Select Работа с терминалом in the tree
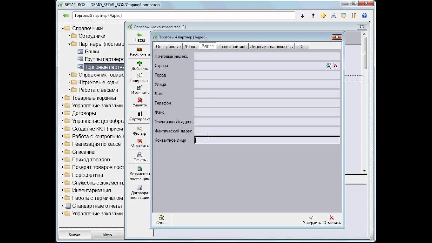432x243 pixels. click(x=97, y=198)
